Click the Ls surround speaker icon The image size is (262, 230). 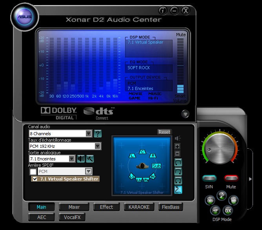tap(132, 177)
